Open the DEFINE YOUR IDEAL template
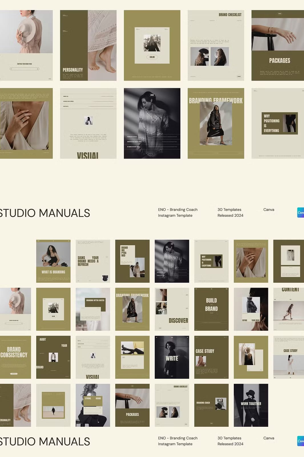 (251, 309)
